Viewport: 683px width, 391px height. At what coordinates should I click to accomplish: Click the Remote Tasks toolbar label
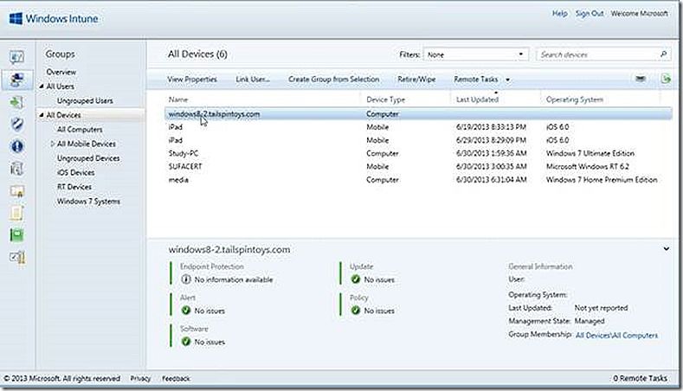475,80
